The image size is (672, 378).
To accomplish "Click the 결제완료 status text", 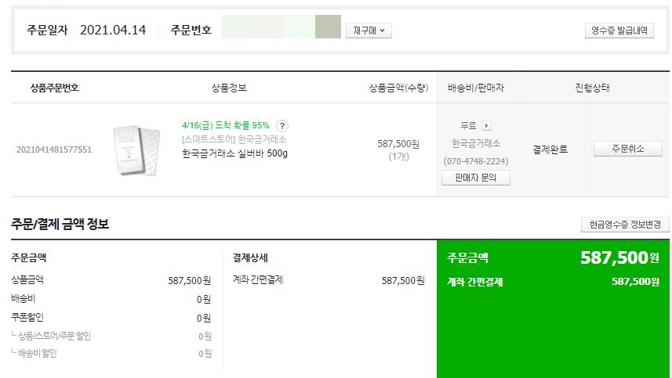I will pyautogui.click(x=550, y=149).
